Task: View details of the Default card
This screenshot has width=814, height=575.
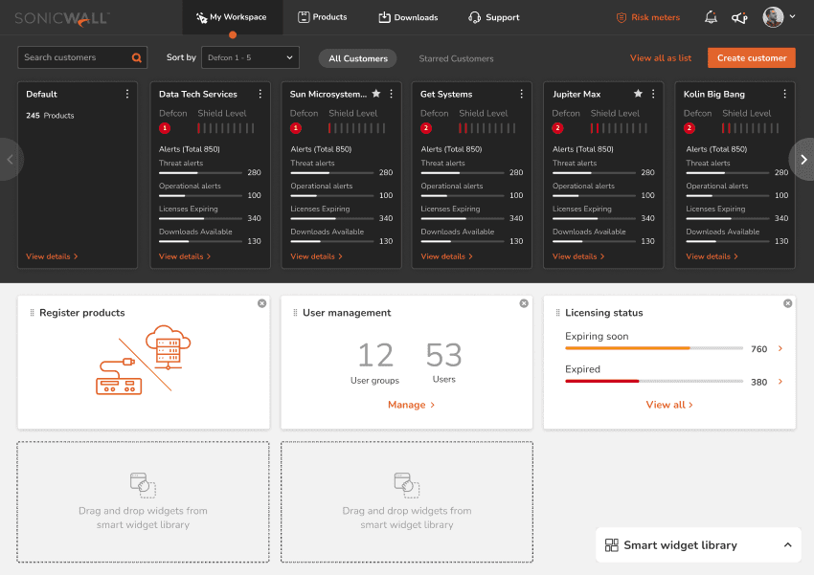Action: pos(52,256)
